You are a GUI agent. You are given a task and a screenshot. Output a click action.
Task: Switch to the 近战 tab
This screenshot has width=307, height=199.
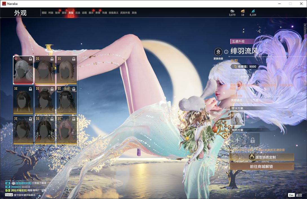tap(78, 13)
